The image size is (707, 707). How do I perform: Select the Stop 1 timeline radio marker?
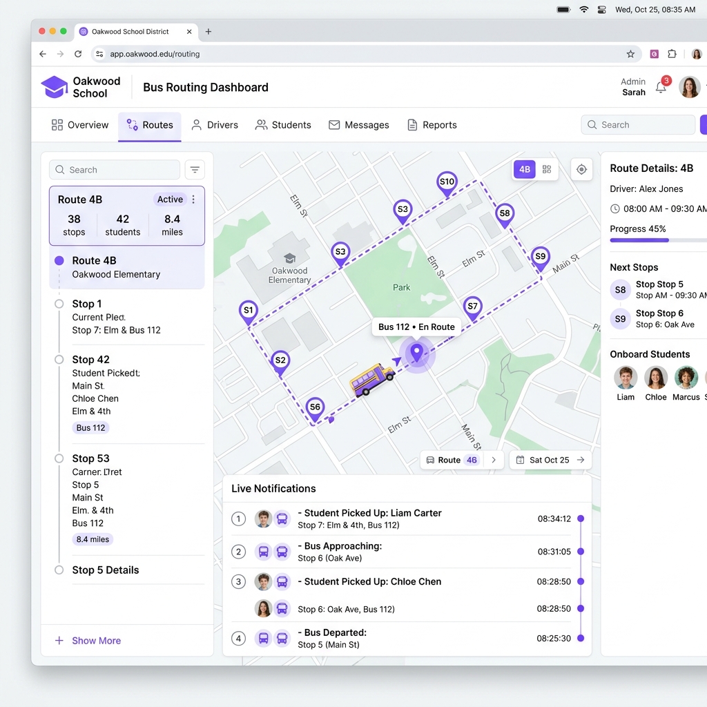[59, 304]
